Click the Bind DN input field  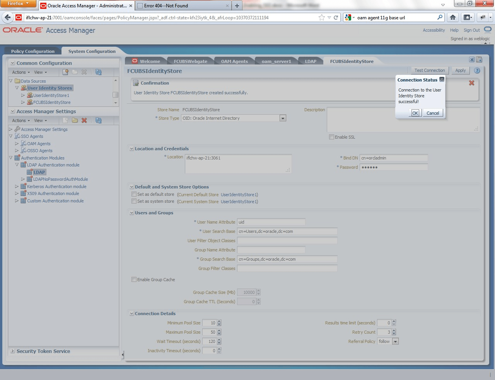(394, 158)
